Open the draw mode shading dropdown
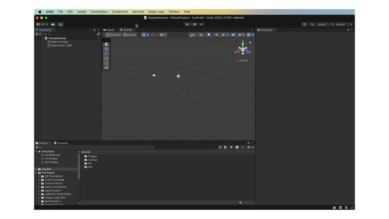 [x=192, y=35]
